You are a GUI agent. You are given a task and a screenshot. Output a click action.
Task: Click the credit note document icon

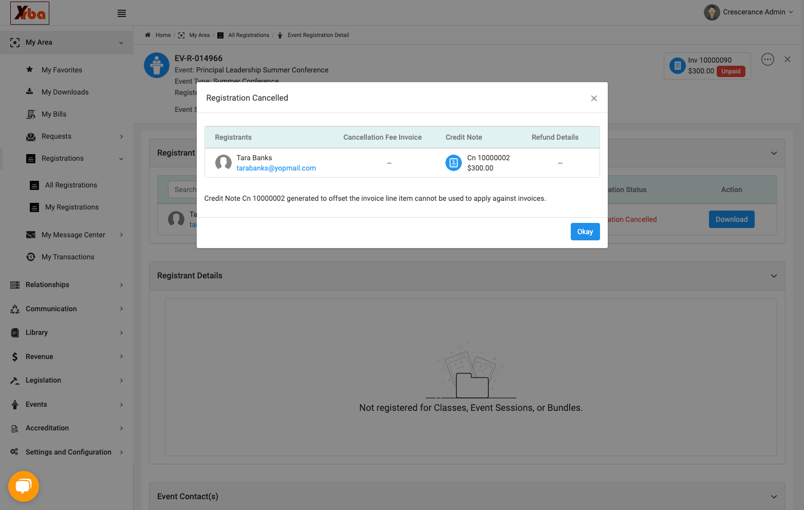[454, 163]
